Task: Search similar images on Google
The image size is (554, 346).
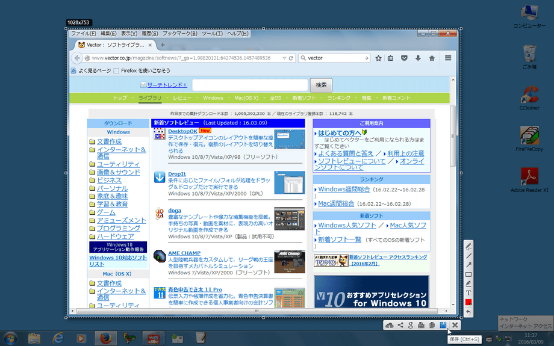Action: point(411,325)
